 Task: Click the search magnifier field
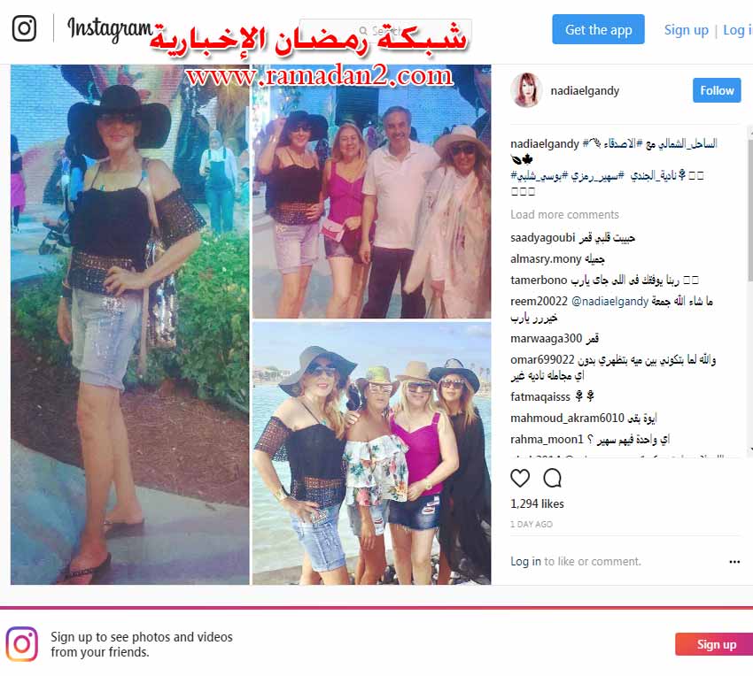coord(385,31)
